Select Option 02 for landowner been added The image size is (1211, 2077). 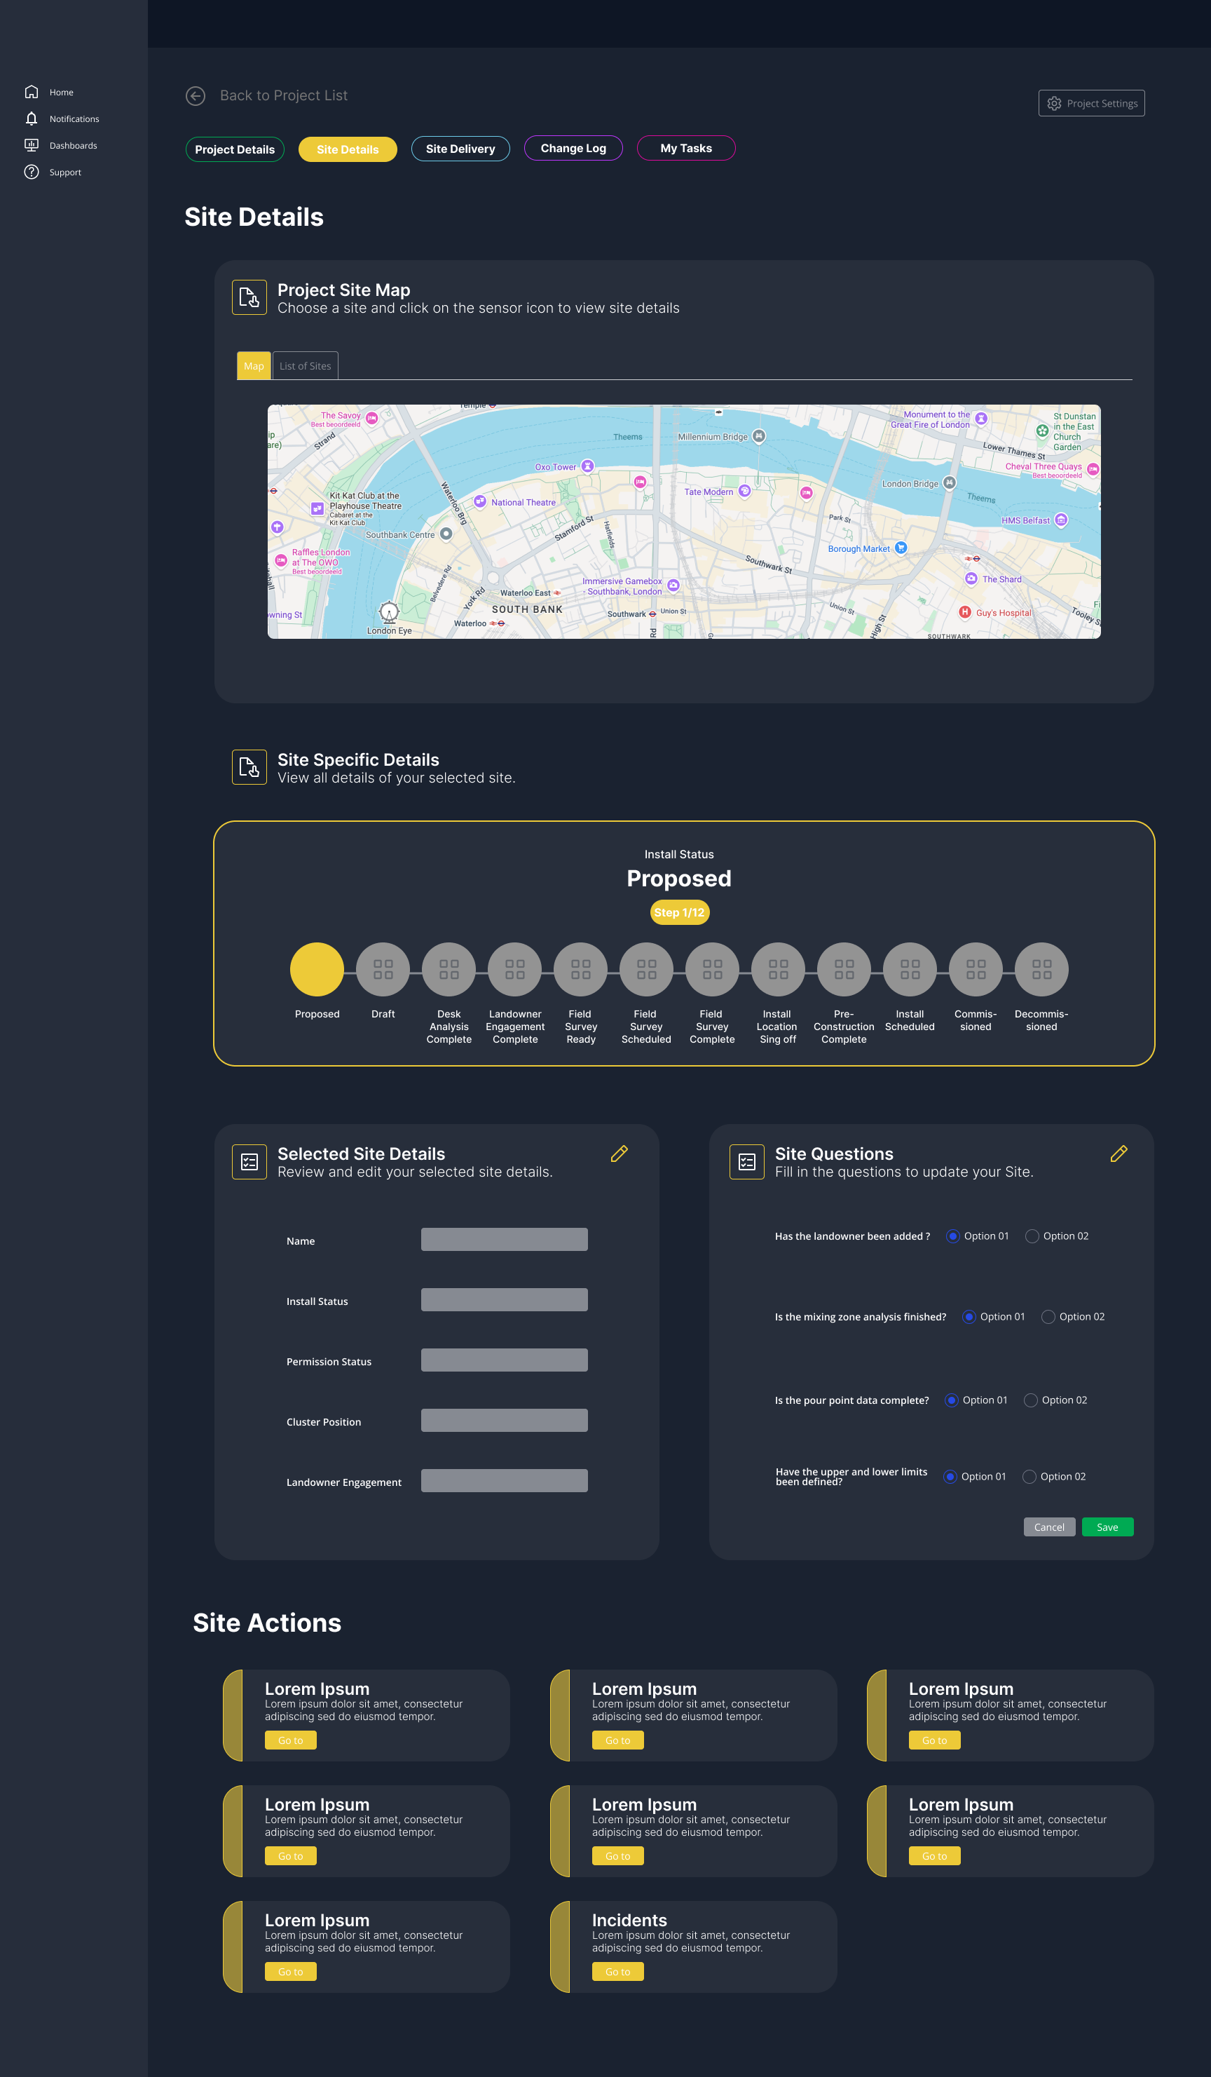click(1032, 1236)
